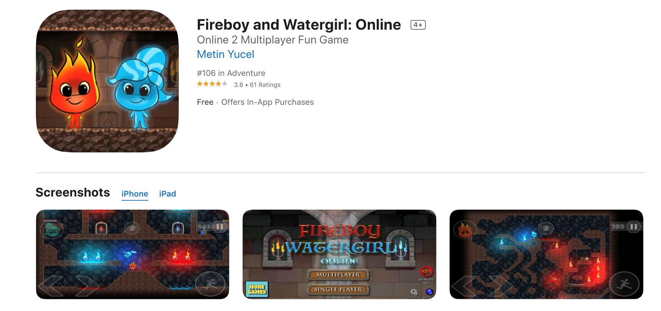Image resolution: width=661 pixels, height=311 pixels.
Task: Select the iPhone screenshots tab
Action: coord(135,194)
